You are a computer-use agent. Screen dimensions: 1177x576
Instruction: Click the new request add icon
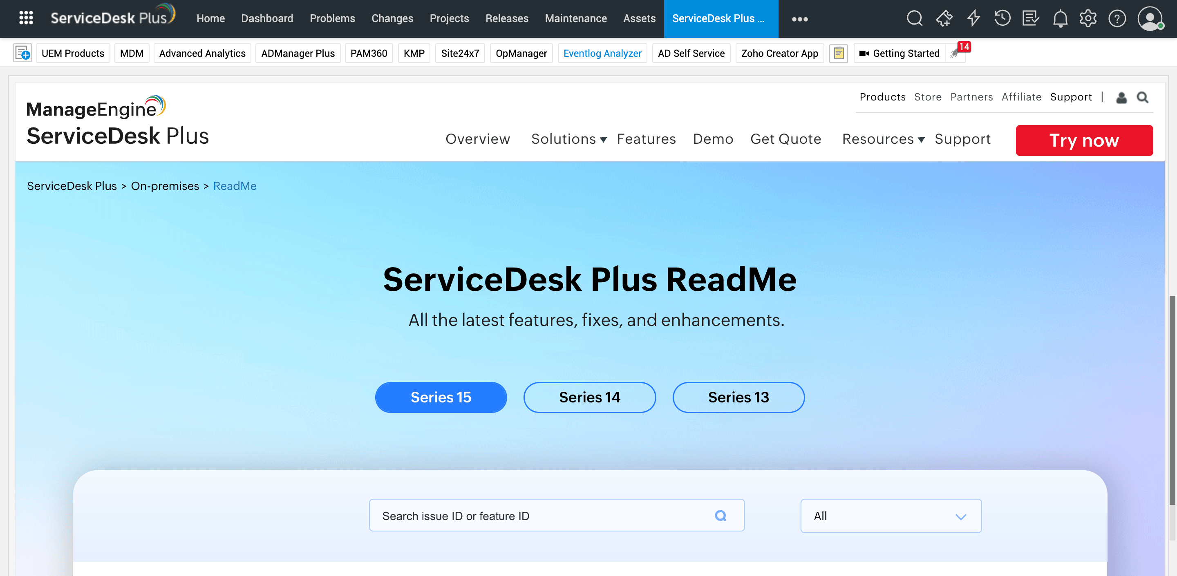[22, 53]
